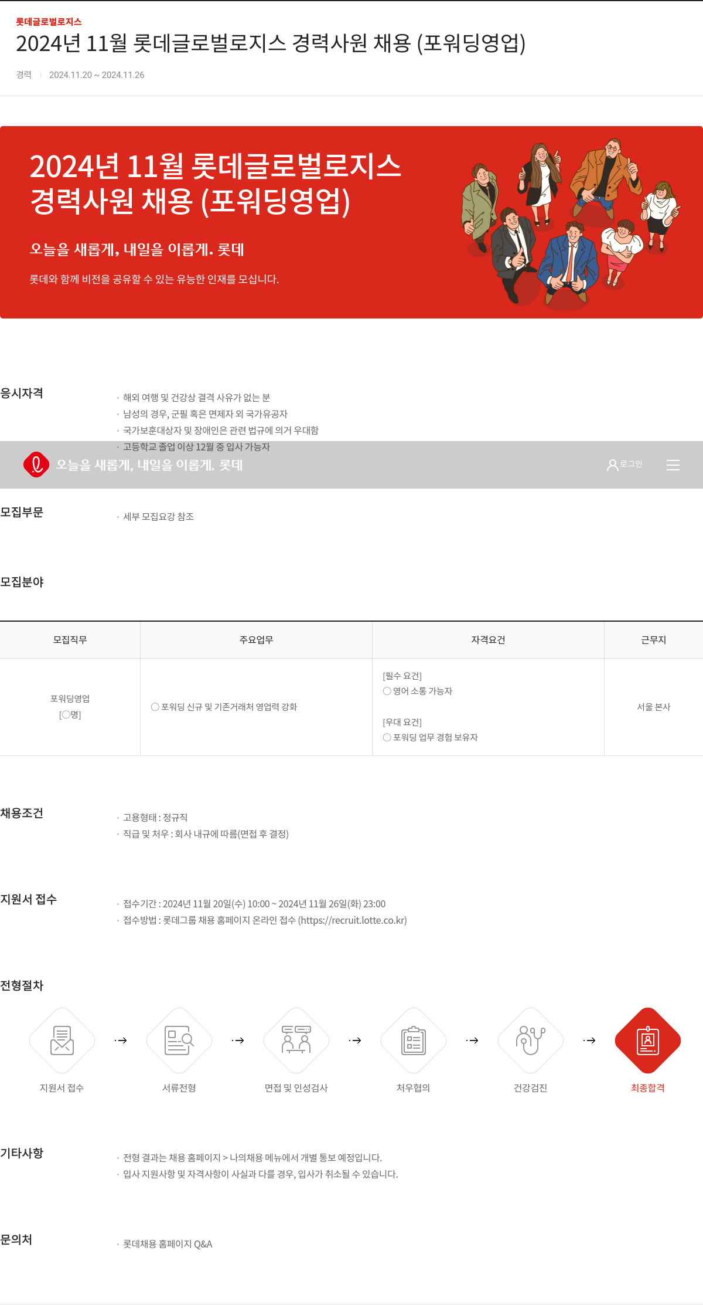Click the Lotte logo in the gray header

pyautogui.click(x=36, y=465)
